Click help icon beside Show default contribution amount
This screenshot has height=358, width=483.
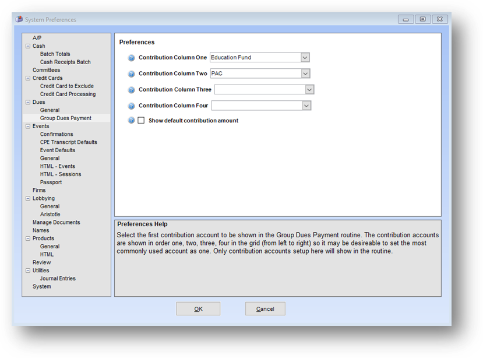click(x=131, y=121)
